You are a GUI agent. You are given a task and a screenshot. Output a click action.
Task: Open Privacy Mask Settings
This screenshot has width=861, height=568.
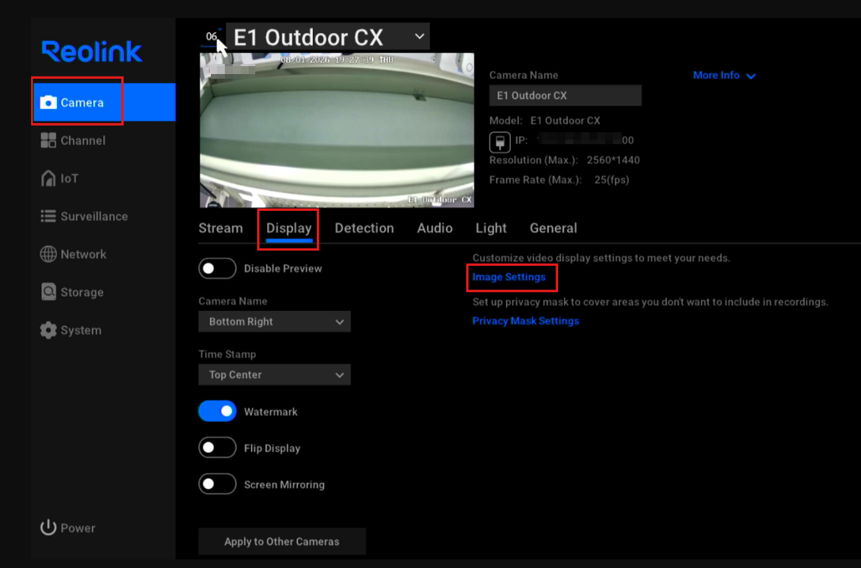point(525,321)
